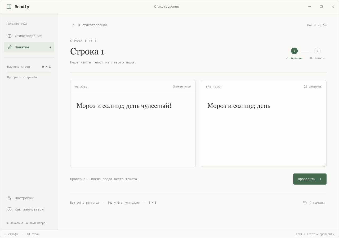Click the Выучено строф progress bar
Viewport: 339px width, 238px height.
[x=29, y=72]
